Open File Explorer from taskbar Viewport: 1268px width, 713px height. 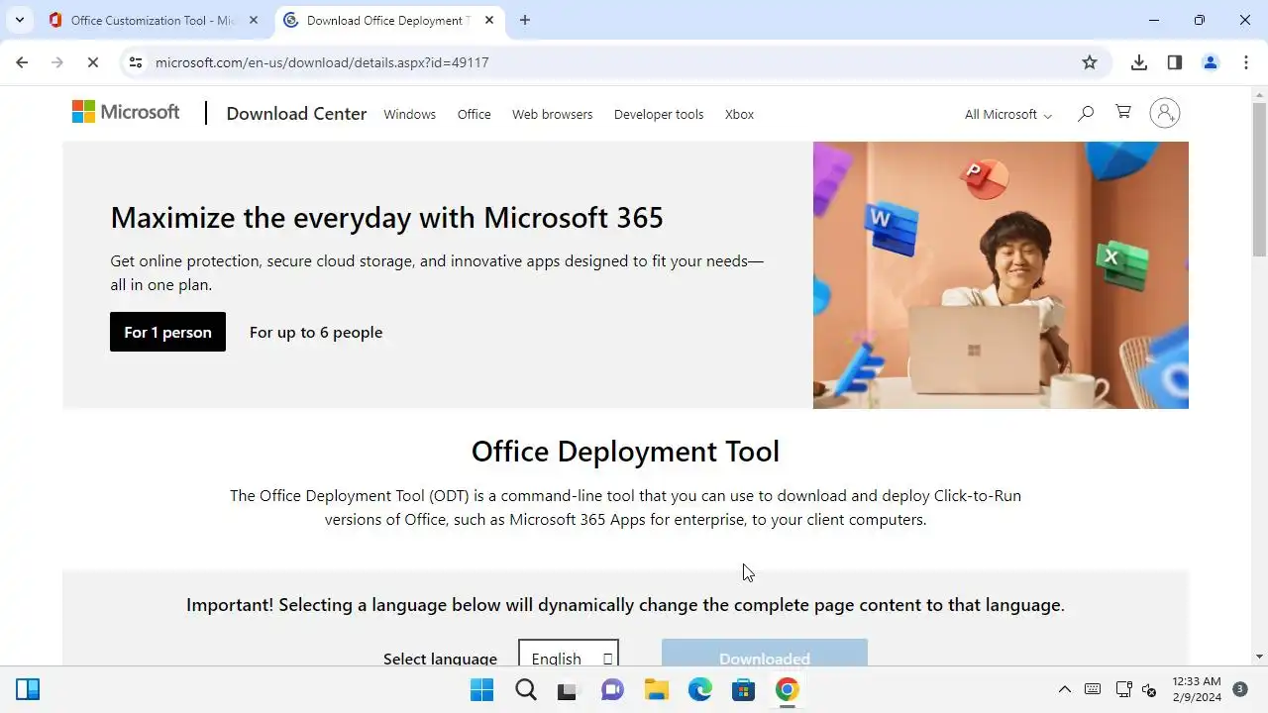656,689
